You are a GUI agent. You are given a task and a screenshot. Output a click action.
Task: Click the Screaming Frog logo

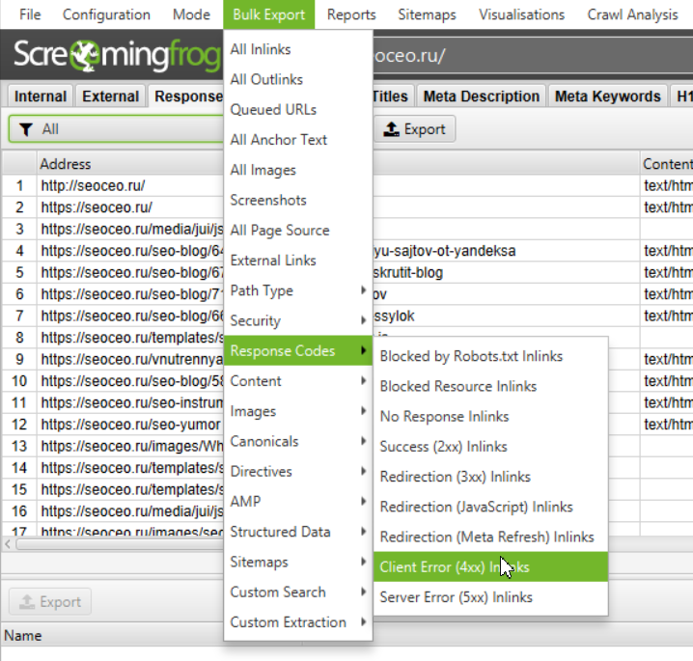point(116,56)
